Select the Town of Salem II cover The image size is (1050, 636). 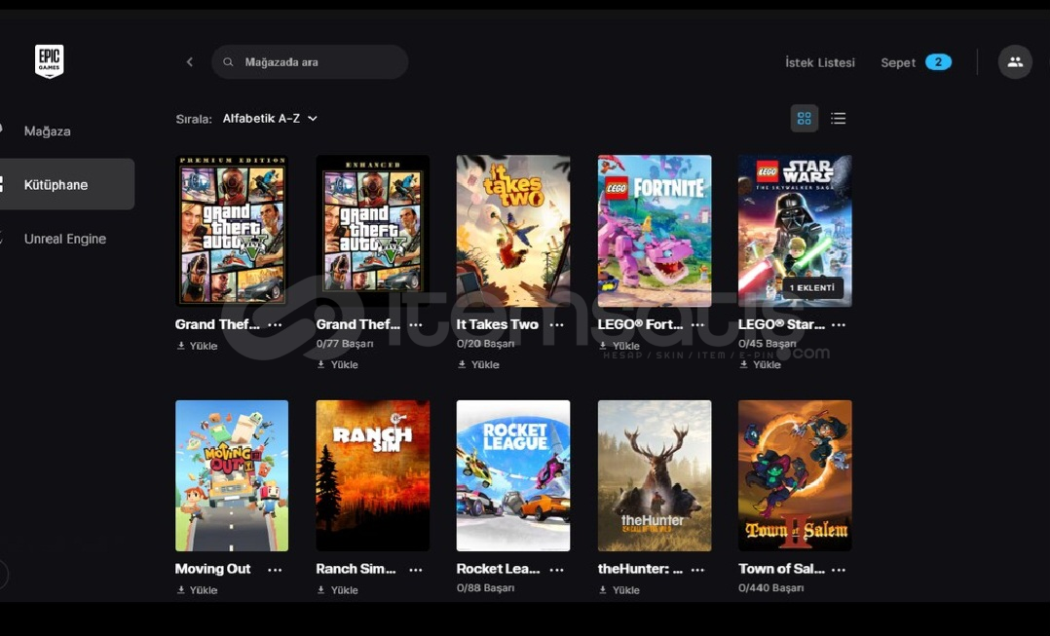[x=796, y=476]
